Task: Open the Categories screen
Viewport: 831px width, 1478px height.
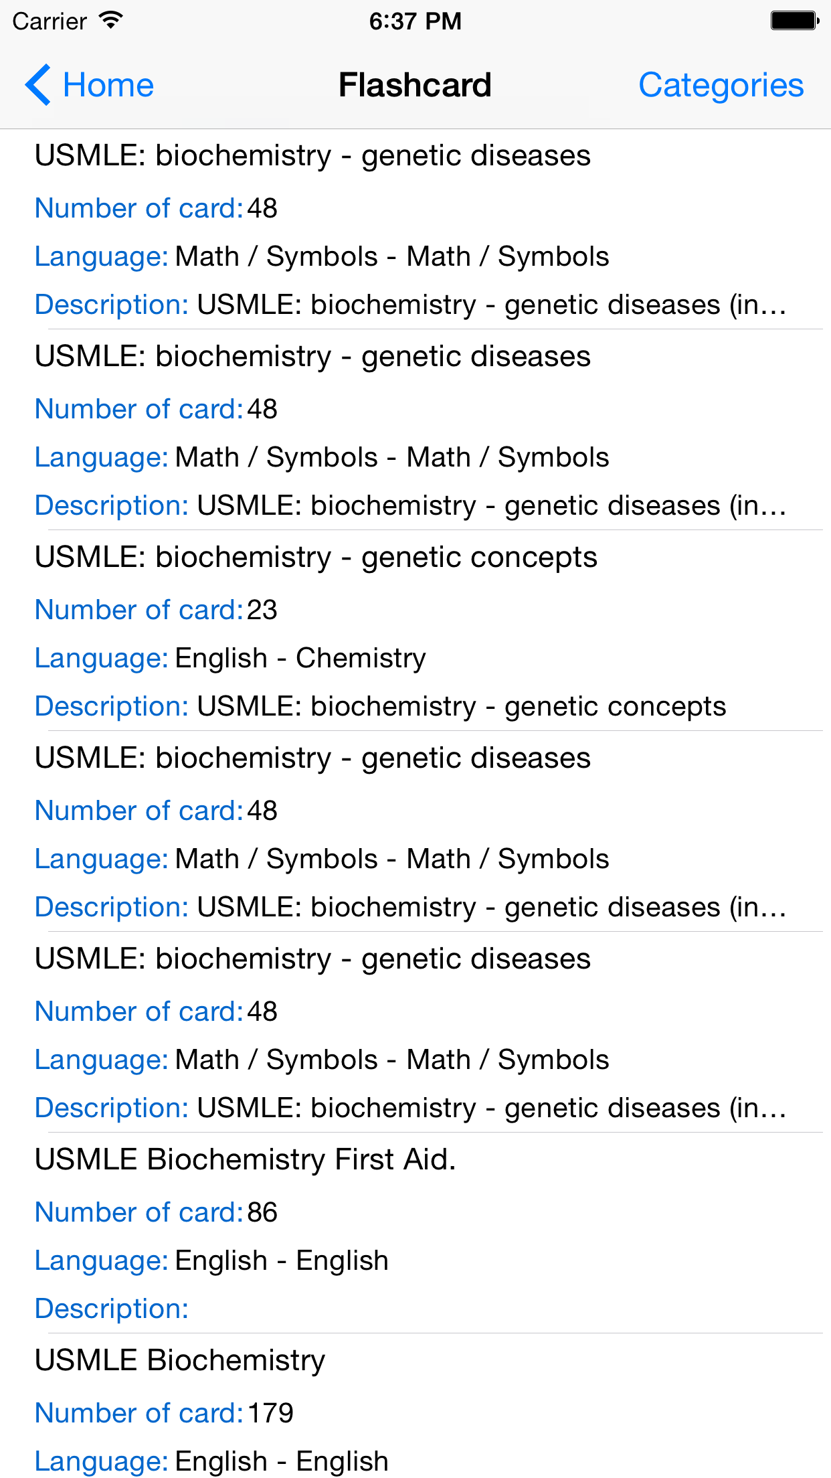Action: coord(721,85)
